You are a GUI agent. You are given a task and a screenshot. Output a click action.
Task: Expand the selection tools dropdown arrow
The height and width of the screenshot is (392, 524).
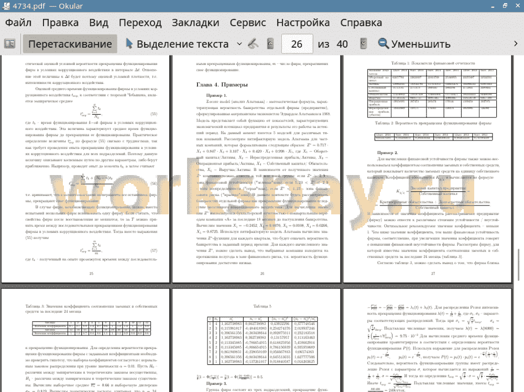point(239,44)
